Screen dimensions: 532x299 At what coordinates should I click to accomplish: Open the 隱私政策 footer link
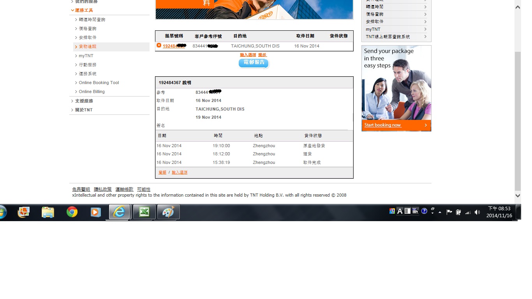[103, 189]
